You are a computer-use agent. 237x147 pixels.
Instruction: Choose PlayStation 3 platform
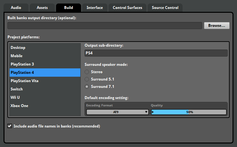pos(45,64)
